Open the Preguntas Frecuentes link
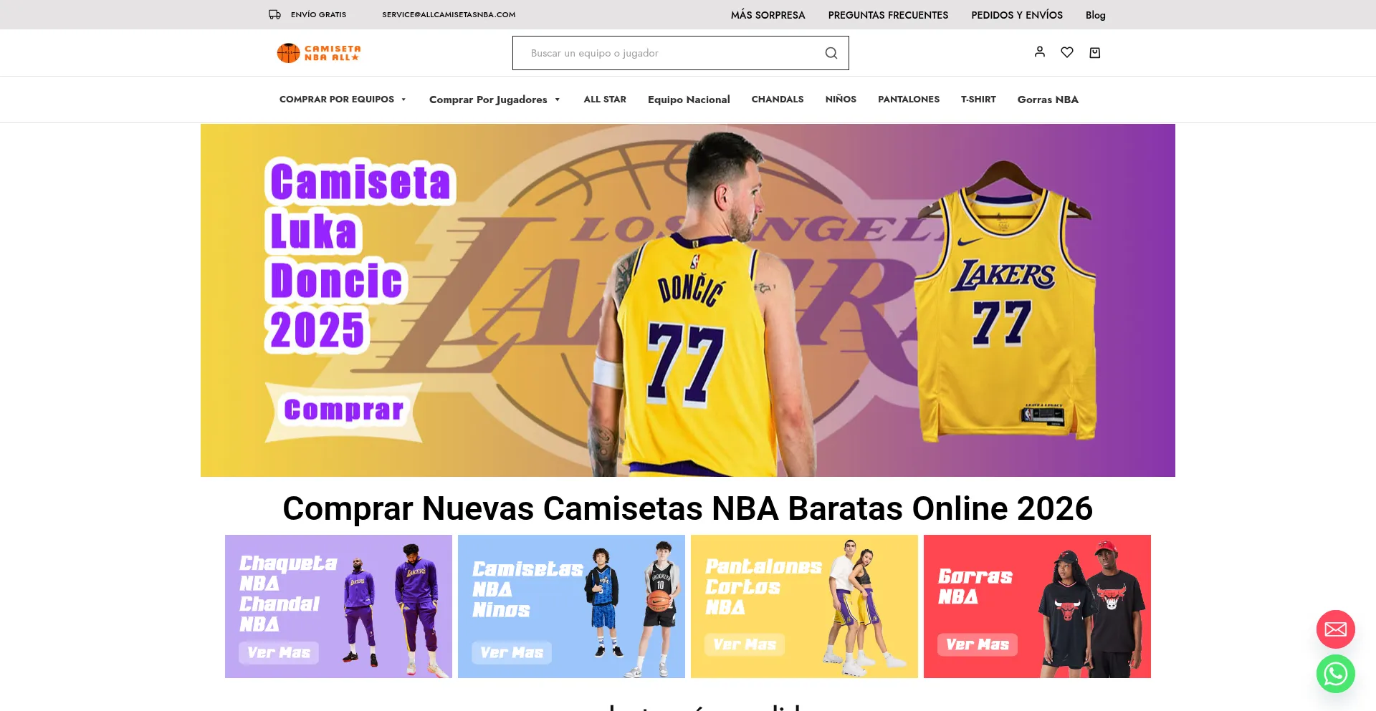The height and width of the screenshot is (711, 1376). [887, 15]
